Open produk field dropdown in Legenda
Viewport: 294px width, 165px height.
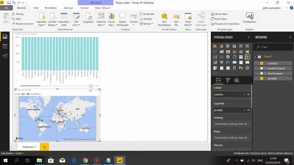tap(244, 110)
